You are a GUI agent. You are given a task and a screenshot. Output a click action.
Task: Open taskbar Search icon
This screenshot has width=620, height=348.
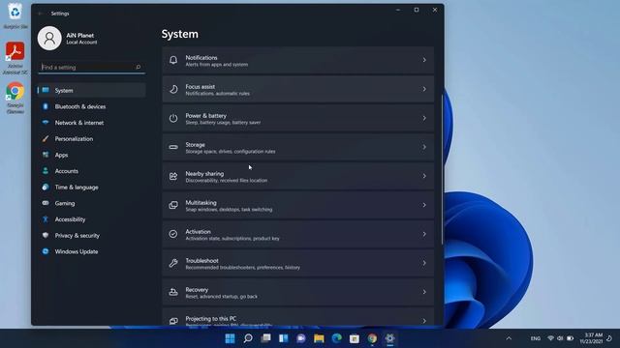(x=248, y=338)
